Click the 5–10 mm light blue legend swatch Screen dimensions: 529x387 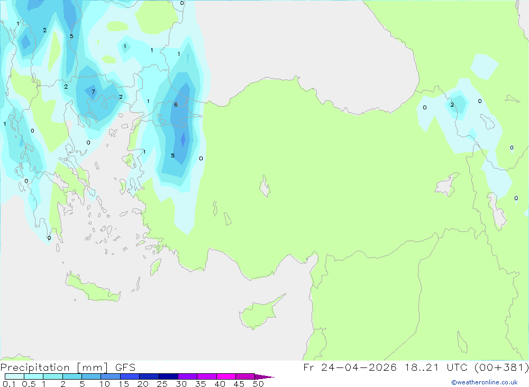[x=91, y=376]
